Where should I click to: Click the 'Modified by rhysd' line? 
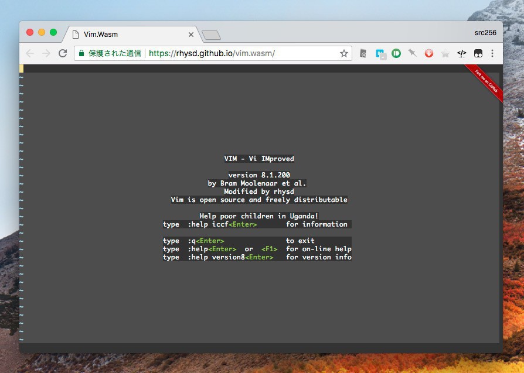click(x=259, y=191)
